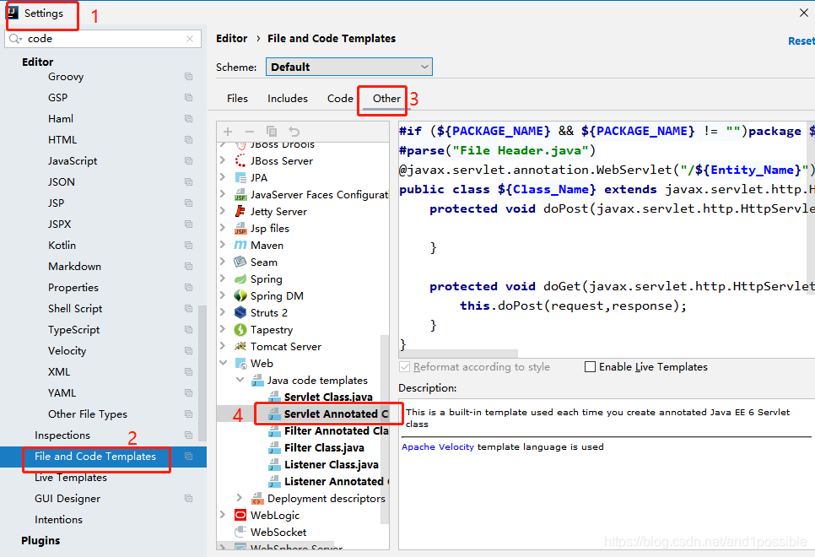Clear the search field with the x icon
The height and width of the screenshot is (557, 815).
[x=190, y=39]
